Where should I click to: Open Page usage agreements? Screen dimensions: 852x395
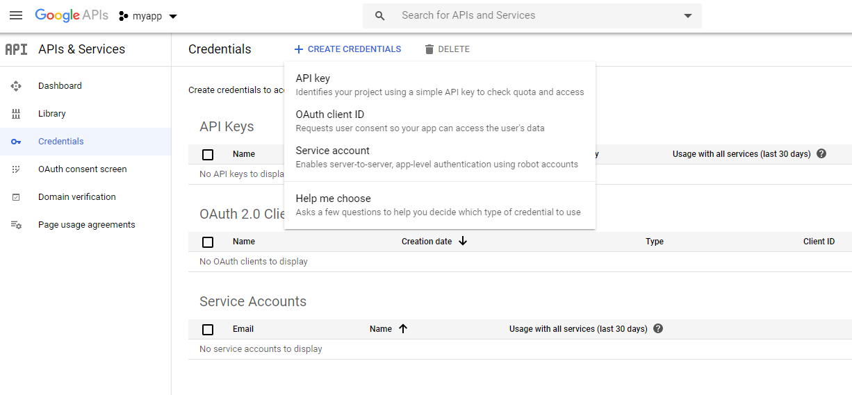click(85, 225)
